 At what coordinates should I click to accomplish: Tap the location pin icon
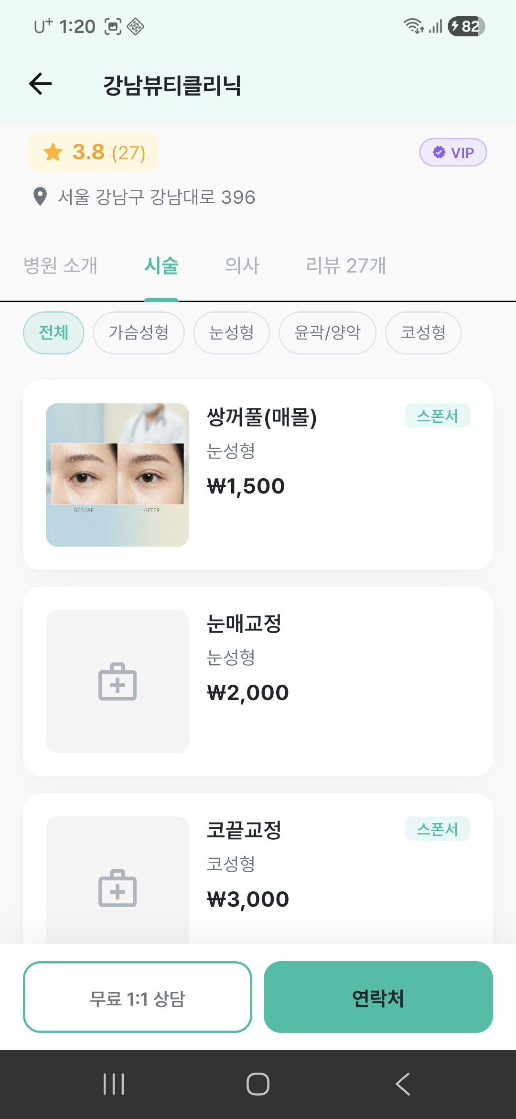click(x=40, y=197)
